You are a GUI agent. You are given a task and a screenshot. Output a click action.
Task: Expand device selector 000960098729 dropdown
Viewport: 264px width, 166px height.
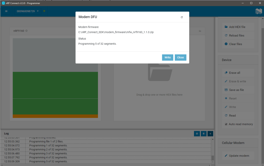(x=28, y=11)
